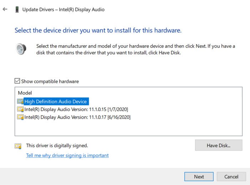This screenshot has width=250, height=185.
Task: Click signed driver icon for version 11.1.0.17
Action: (x=20, y=117)
